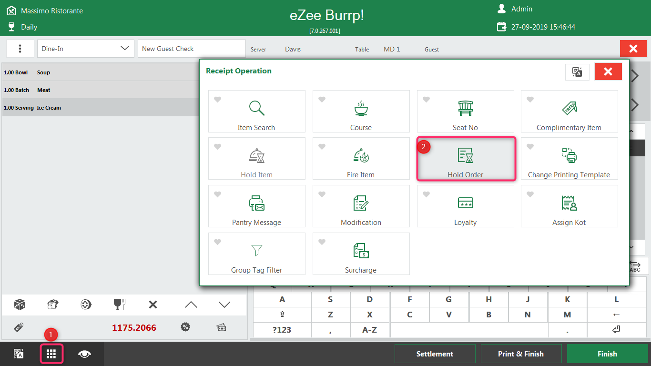Click the calendar date icon
Viewport: 651px width, 366px height.
coord(501,27)
